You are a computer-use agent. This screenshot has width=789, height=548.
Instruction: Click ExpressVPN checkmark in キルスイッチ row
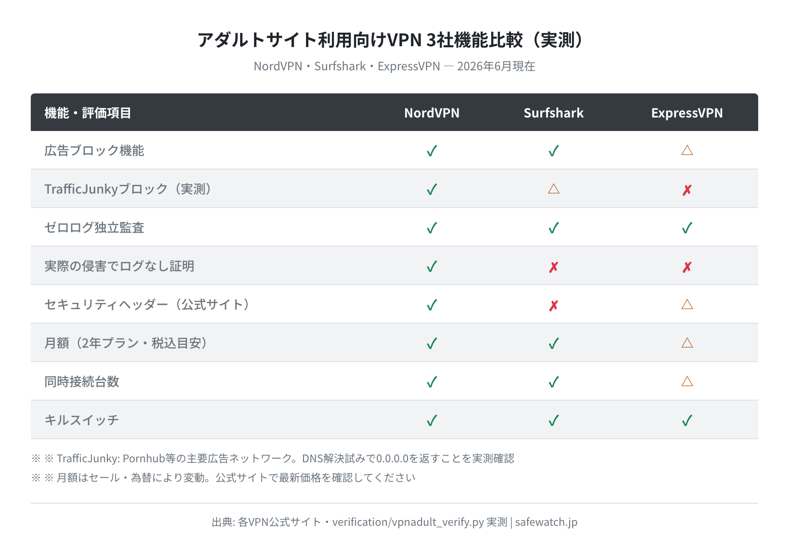coord(687,420)
